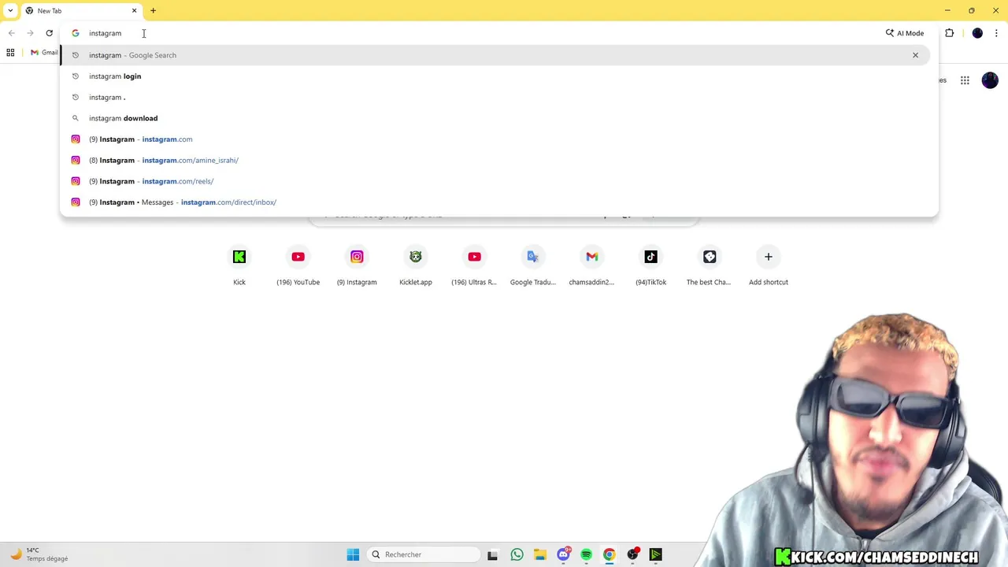Open the Google account avatar on page
The height and width of the screenshot is (567, 1008).
pyautogui.click(x=990, y=80)
